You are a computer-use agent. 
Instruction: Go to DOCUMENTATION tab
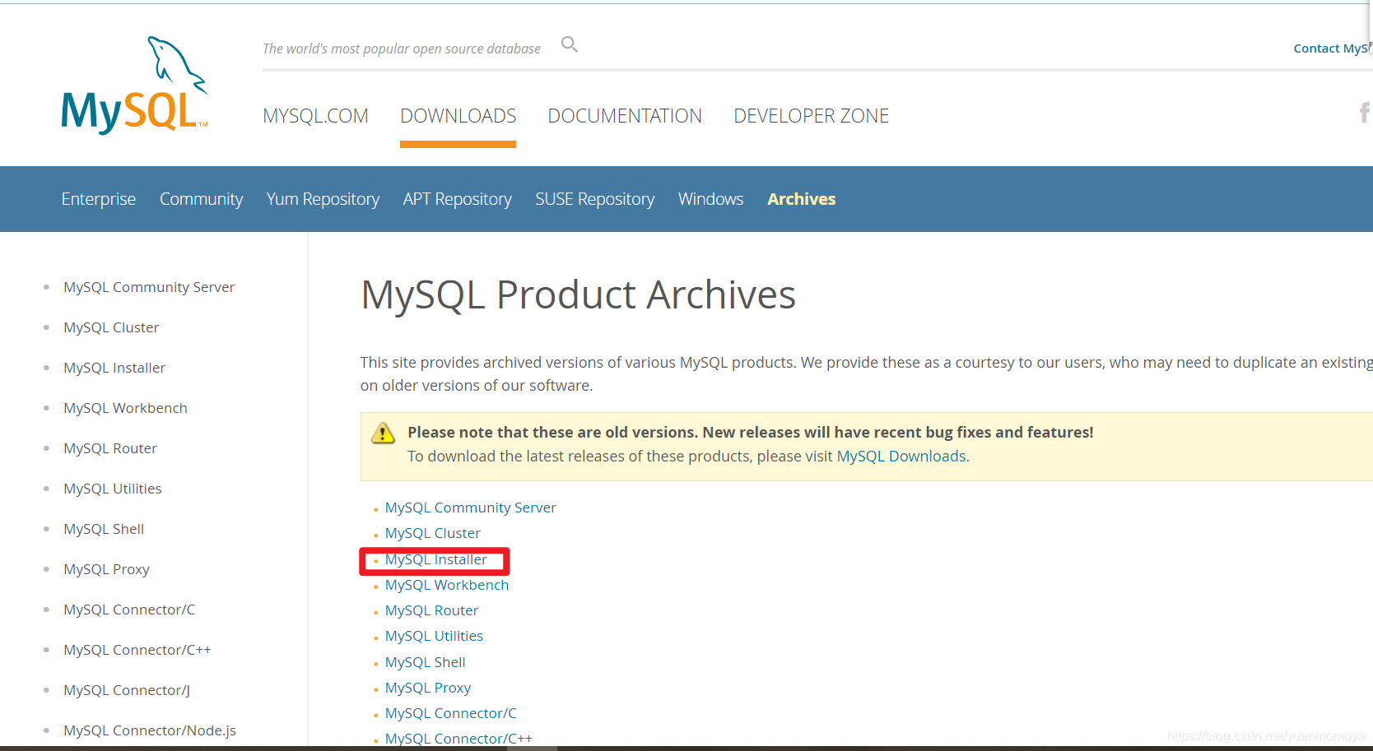[625, 116]
